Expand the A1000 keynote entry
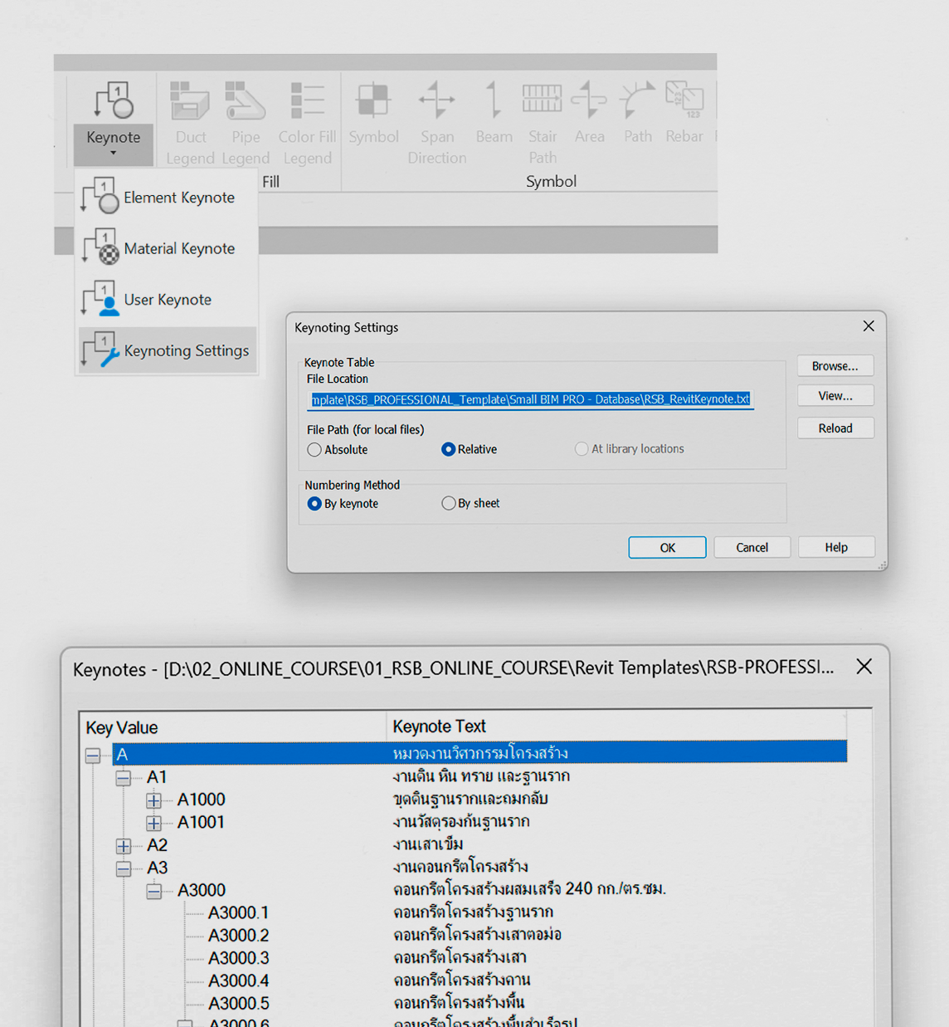 pos(153,800)
